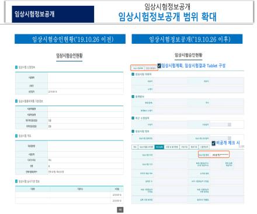Click the gray page number badge at bottom

(120, 210)
